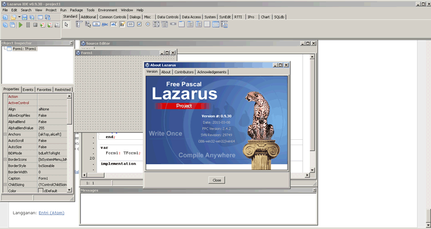Toggle between form and unit view icon

click(47, 17)
